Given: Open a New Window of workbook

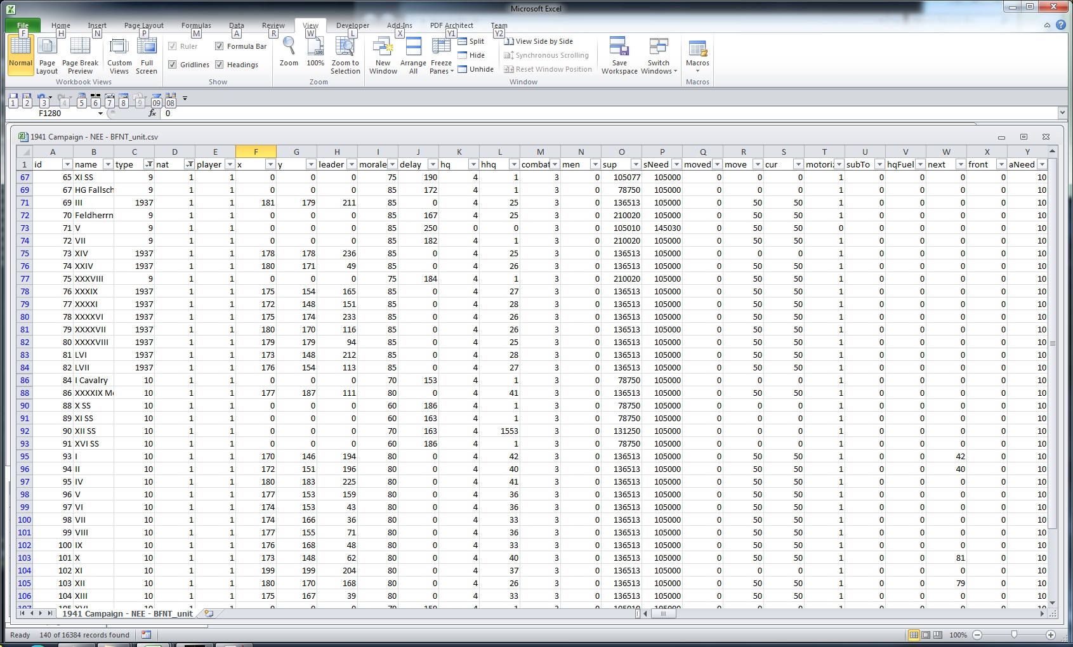Looking at the screenshot, I should pyautogui.click(x=383, y=55).
